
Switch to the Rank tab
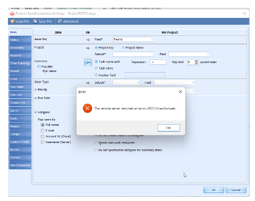20,118
